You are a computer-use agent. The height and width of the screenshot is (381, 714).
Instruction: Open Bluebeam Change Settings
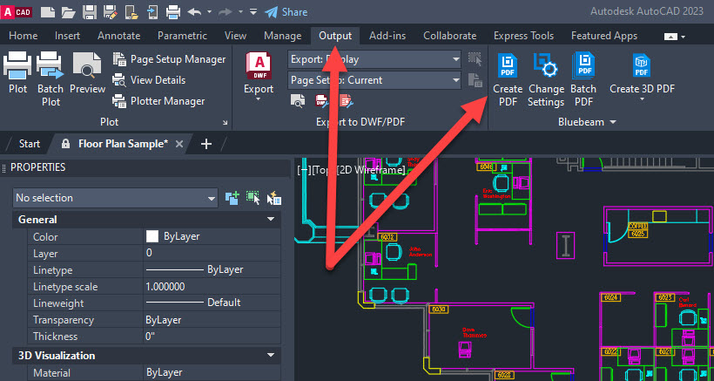tap(546, 79)
